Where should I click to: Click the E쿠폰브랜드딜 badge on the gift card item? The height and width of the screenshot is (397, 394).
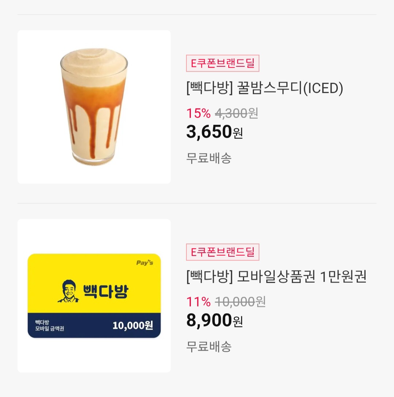tap(223, 252)
